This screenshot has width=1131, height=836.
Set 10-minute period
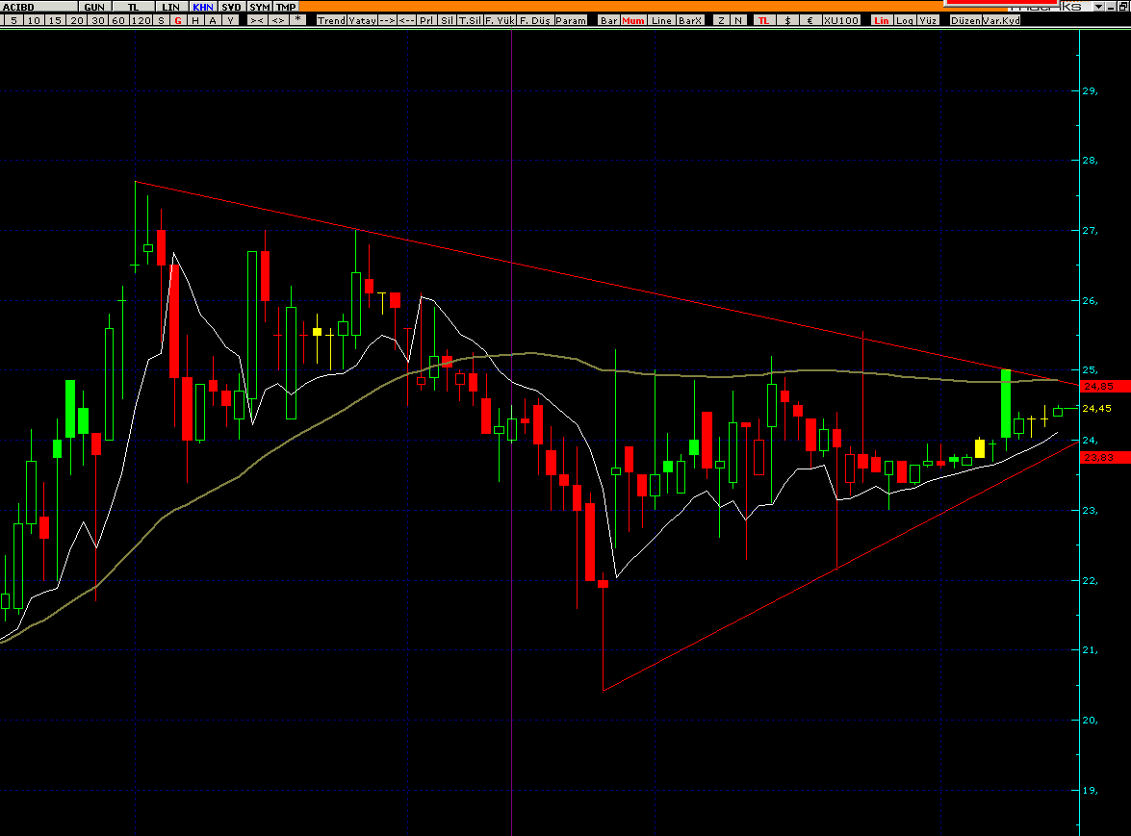click(x=34, y=20)
